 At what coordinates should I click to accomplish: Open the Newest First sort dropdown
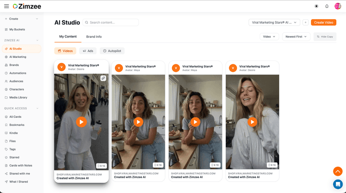(x=296, y=37)
